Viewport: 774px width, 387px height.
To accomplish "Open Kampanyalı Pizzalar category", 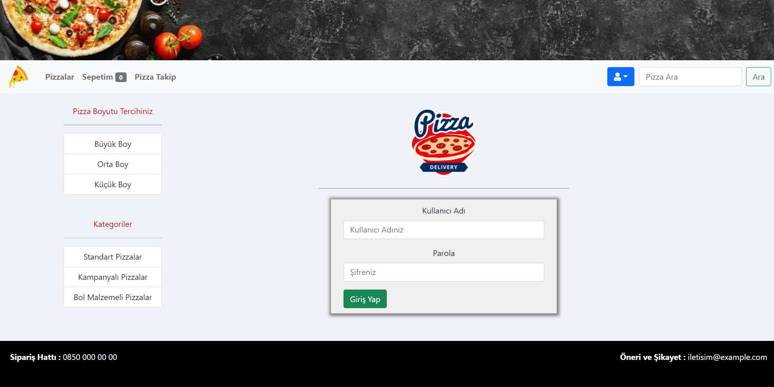I will [x=112, y=277].
